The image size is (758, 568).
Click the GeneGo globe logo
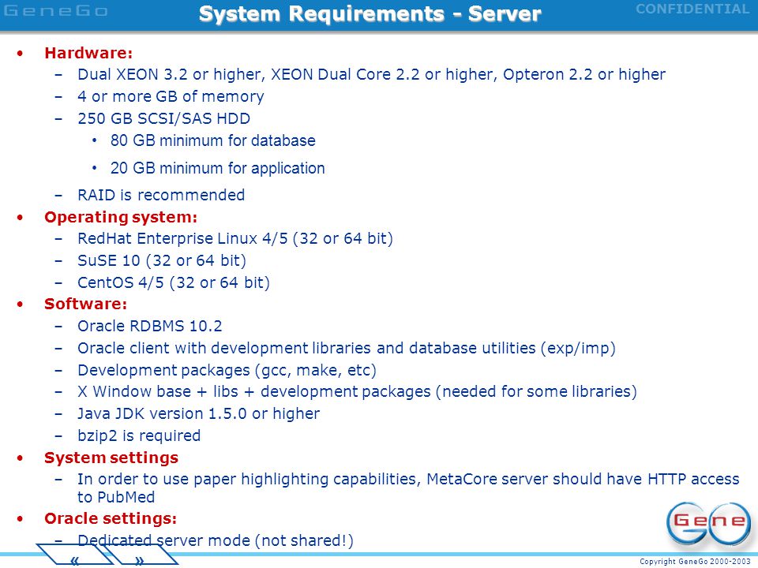(707, 524)
